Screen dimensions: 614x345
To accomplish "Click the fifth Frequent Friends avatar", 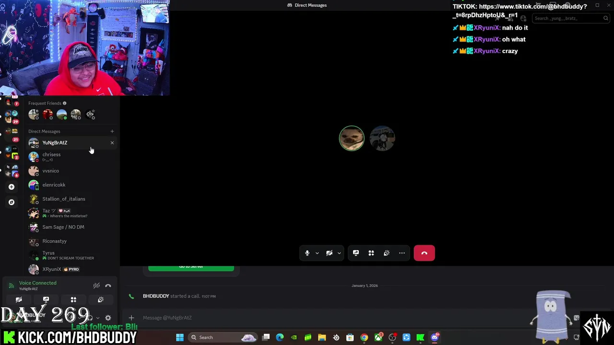I will coord(90,115).
